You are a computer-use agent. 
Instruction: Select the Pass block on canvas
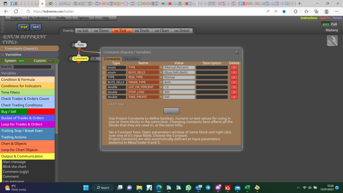click(x=80, y=45)
